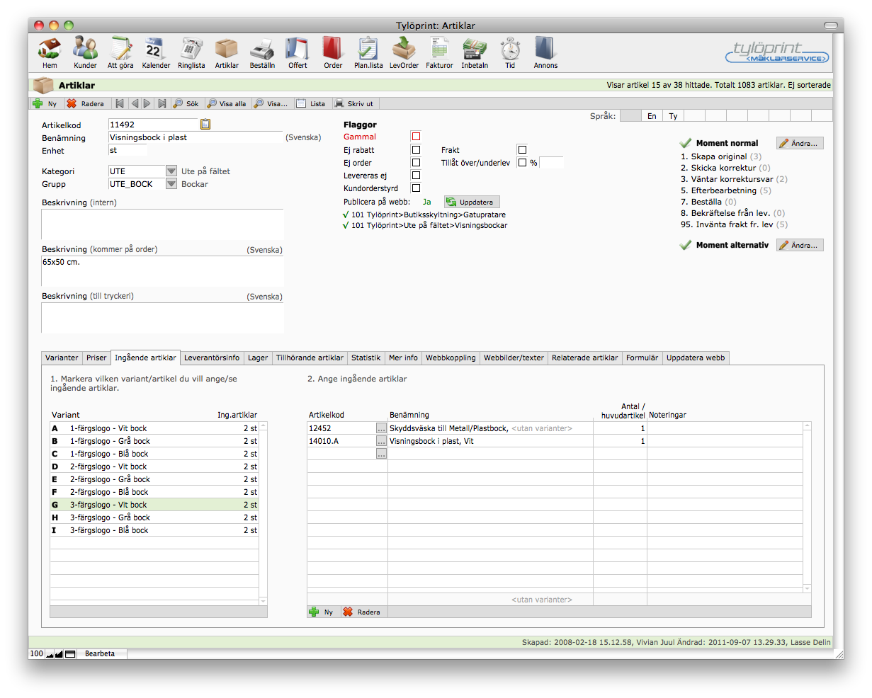
Task: Switch to the Varianter tab
Action: pos(62,357)
